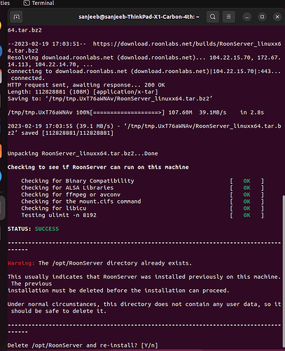285x351 pixels.
Task: Click the terminal's vertical scrollbar thumb
Action: 284,272
